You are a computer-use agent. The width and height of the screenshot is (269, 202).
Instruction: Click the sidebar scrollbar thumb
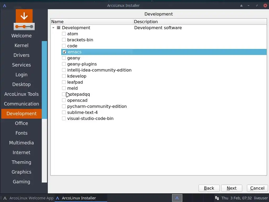click(44, 80)
